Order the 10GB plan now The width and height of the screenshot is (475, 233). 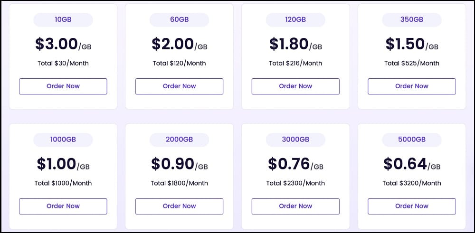pos(63,86)
